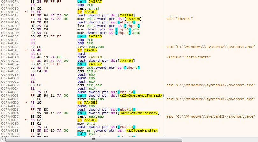Select address 007A40E2
The width and height of the screenshot is (258, 142).
(x=10, y=127)
